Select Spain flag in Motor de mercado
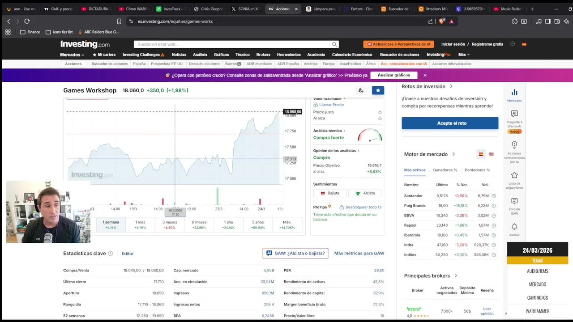Image resolution: width=573 pixels, height=322 pixels. click(x=481, y=154)
